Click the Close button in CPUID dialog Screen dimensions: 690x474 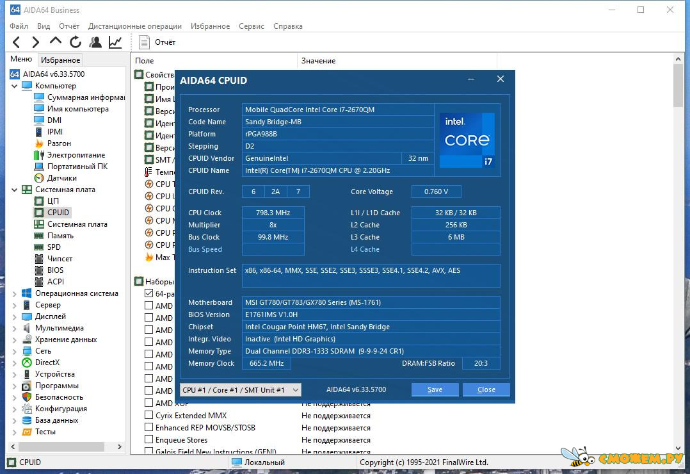[486, 389]
